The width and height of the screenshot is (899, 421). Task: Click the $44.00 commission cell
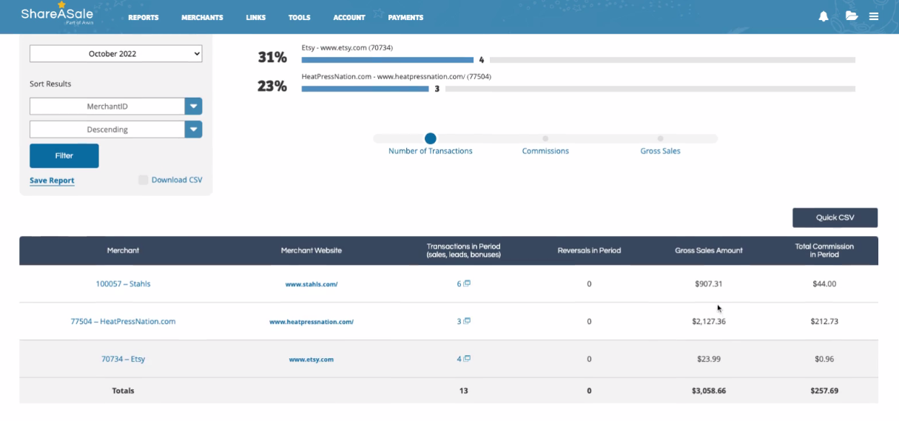click(x=824, y=283)
